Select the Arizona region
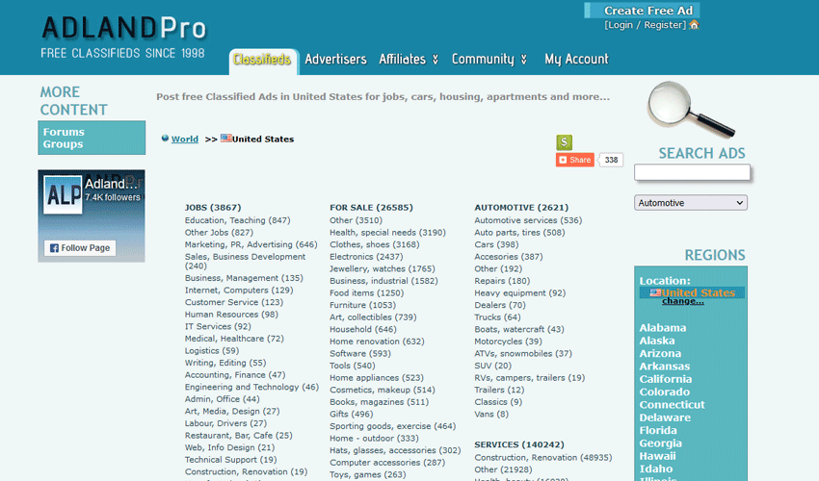This screenshot has height=481, width=819. [x=660, y=353]
